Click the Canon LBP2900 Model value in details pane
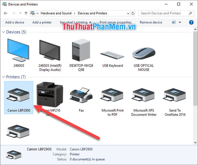This screenshot has height=165, width=198. 81,149
